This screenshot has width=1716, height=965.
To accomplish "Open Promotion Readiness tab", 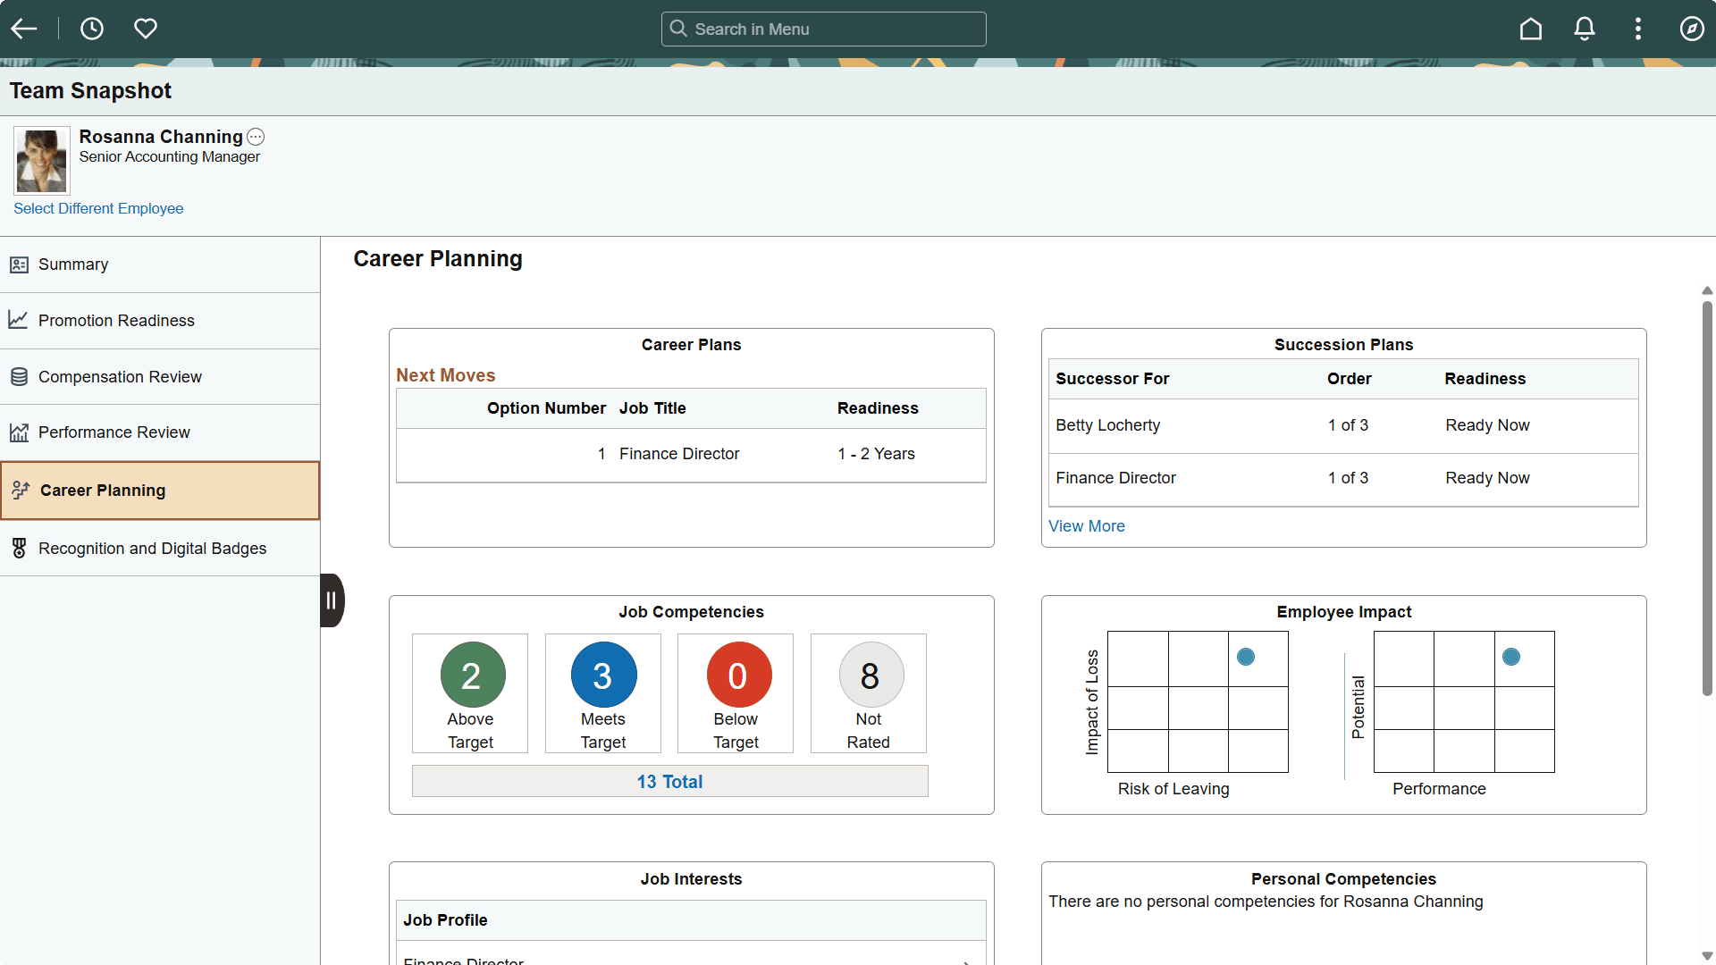I will 160,321.
